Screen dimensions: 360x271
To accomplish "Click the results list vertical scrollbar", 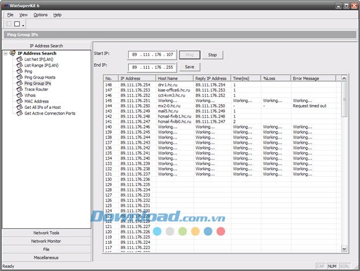I will pos(345,162).
